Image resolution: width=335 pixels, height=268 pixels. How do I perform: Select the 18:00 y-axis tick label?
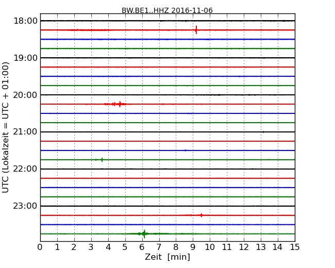pyautogui.click(x=25, y=21)
